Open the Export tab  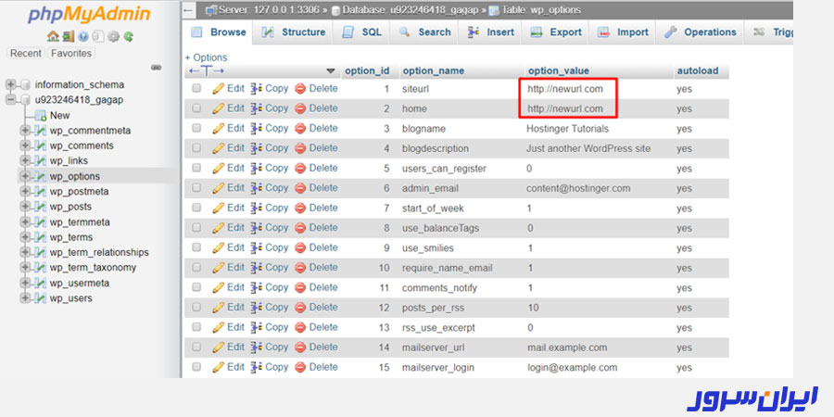click(556, 32)
